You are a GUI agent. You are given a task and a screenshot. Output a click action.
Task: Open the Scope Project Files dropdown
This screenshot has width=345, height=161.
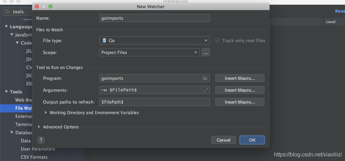pos(149,53)
